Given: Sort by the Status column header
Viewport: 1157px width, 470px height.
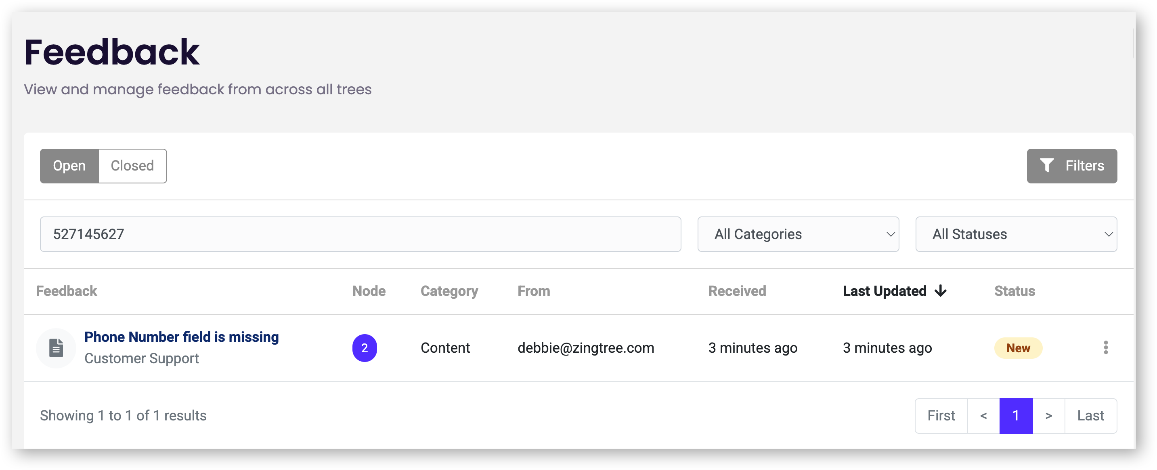Looking at the screenshot, I should [1014, 291].
